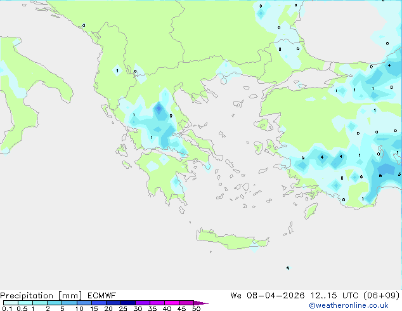The height and width of the screenshot is (311, 402).
Task: Pick the legend swatch between 30 and 35
Action: 143,303
